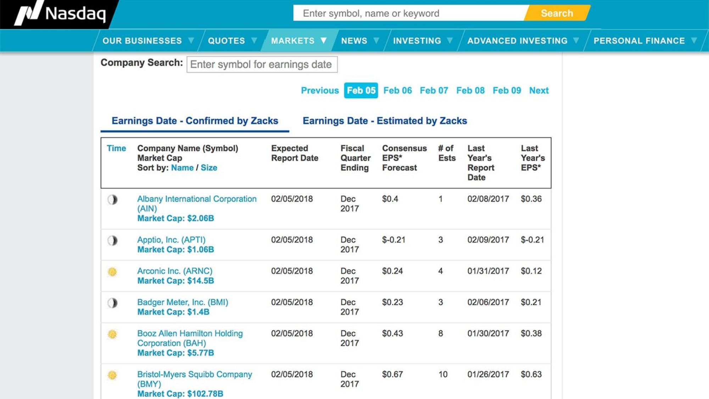709x399 pixels.
Task: Click the Market Cap: $2.06B text
Action: [175, 218]
